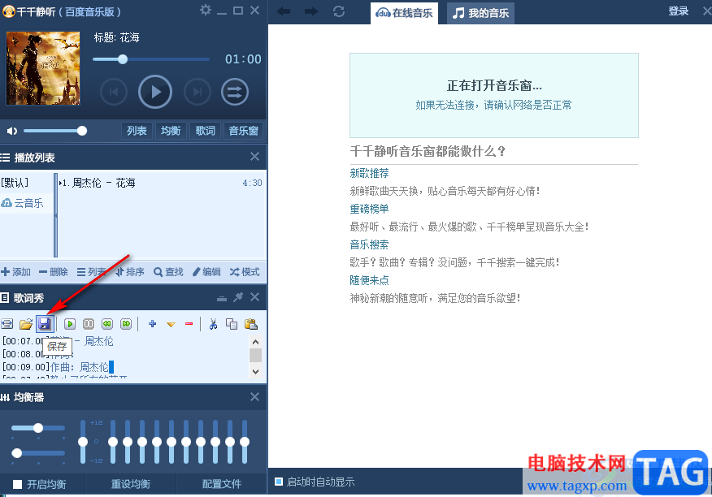Pause lyric preview in lyrics toolbar
Viewport: 712px width, 497px height.
[x=89, y=324]
